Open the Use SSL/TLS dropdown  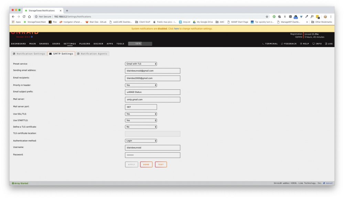(141, 114)
